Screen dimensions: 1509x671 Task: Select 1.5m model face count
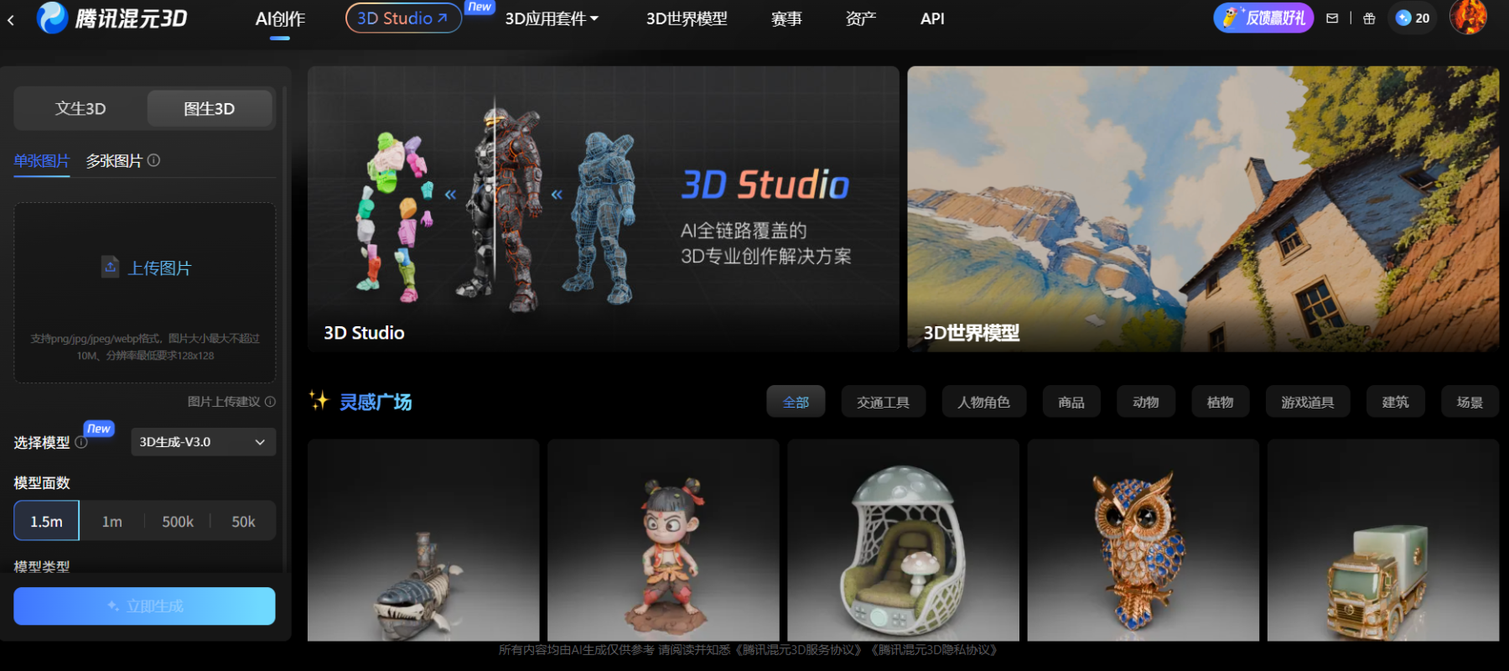pyautogui.click(x=46, y=522)
